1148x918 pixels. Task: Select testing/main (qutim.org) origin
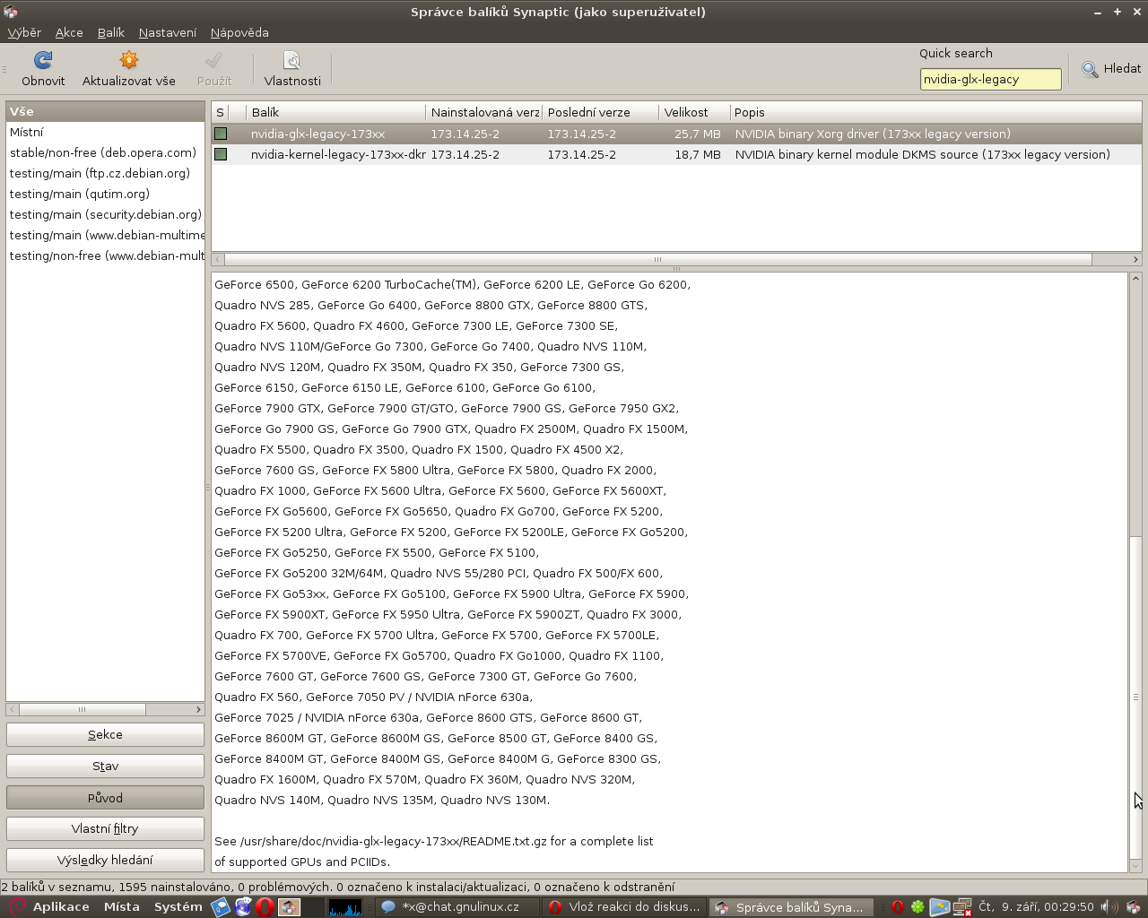pos(105,194)
